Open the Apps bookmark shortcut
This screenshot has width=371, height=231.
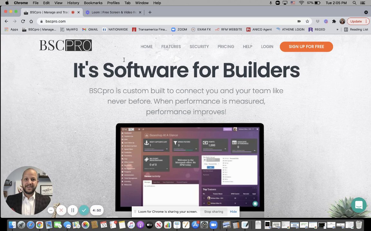click(x=11, y=30)
